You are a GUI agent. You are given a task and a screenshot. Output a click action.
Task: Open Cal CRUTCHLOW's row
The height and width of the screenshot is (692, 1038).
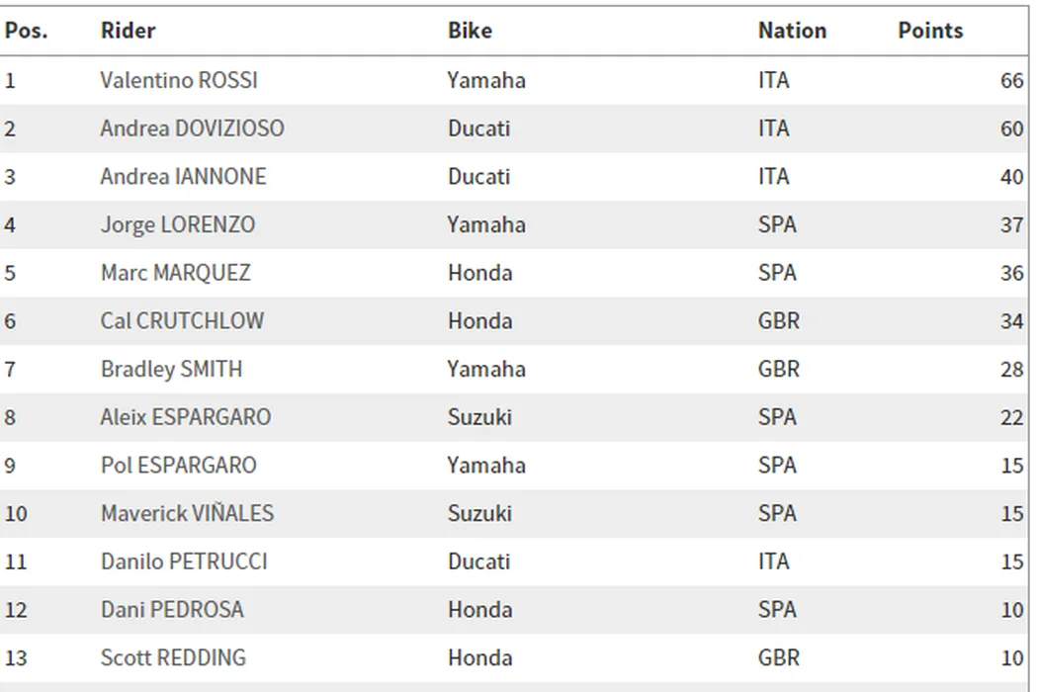tap(182, 321)
